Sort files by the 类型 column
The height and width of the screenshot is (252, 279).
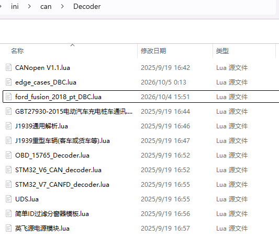pyautogui.click(x=222, y=51)
